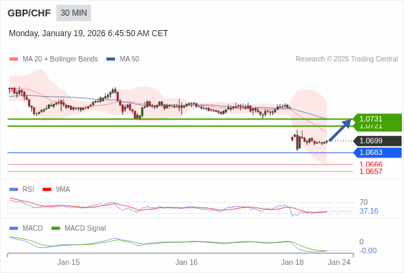The image size is (404, 273).
Task: Click the MACD blue legend swatch
Action: pos(14,229)
